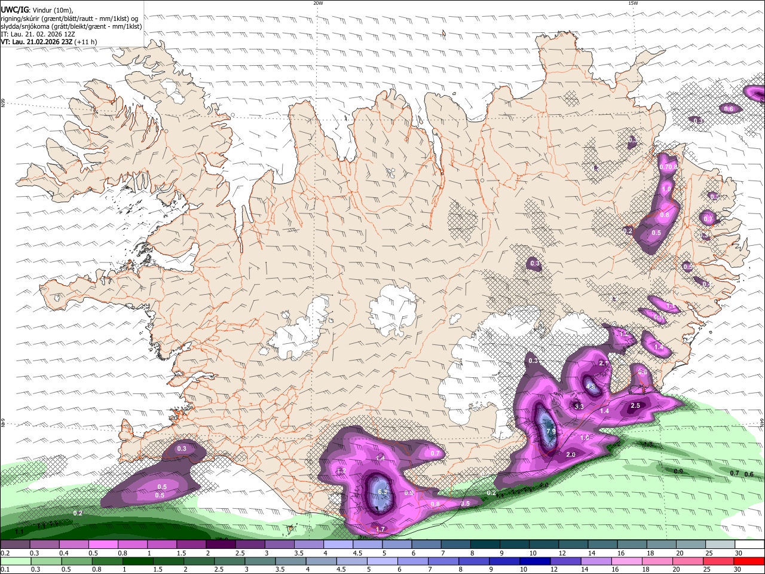Click the '15W' longitude label
Image resolution: width=765 pixels, height=574 pixels.
click(633, 3)
